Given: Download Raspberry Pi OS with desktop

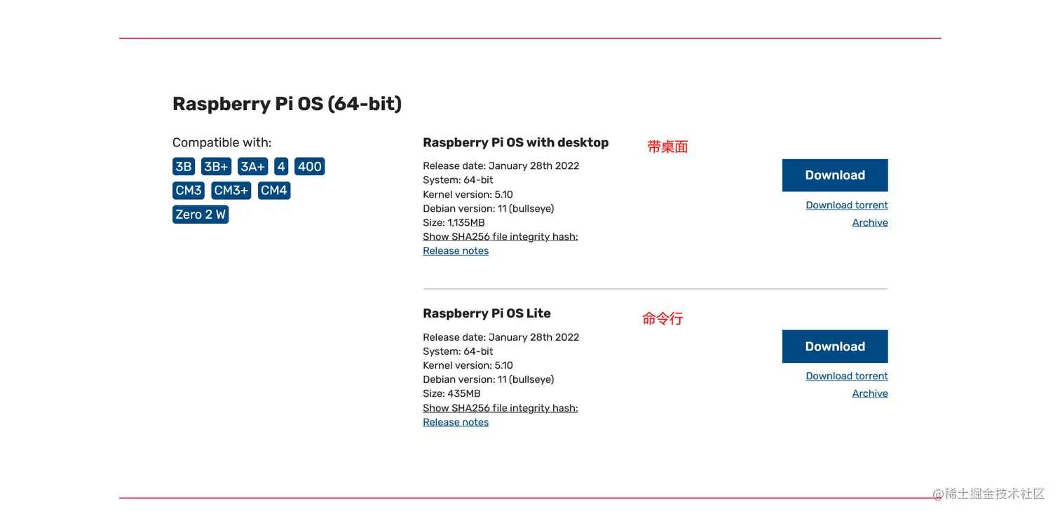Looking at the screenshot, I should click(x=834, y=175).
